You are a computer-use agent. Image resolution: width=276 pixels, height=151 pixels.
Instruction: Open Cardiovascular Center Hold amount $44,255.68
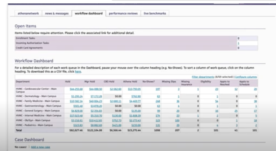click(76, 89)
